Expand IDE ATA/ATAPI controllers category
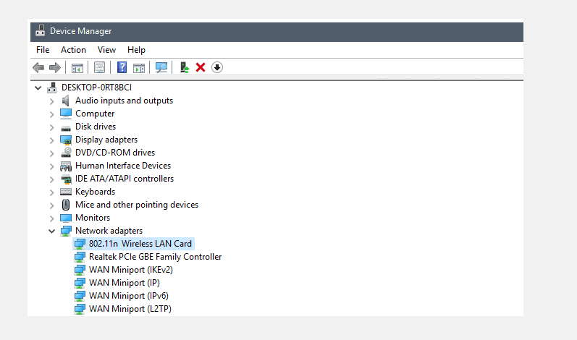 click(52, 179)
